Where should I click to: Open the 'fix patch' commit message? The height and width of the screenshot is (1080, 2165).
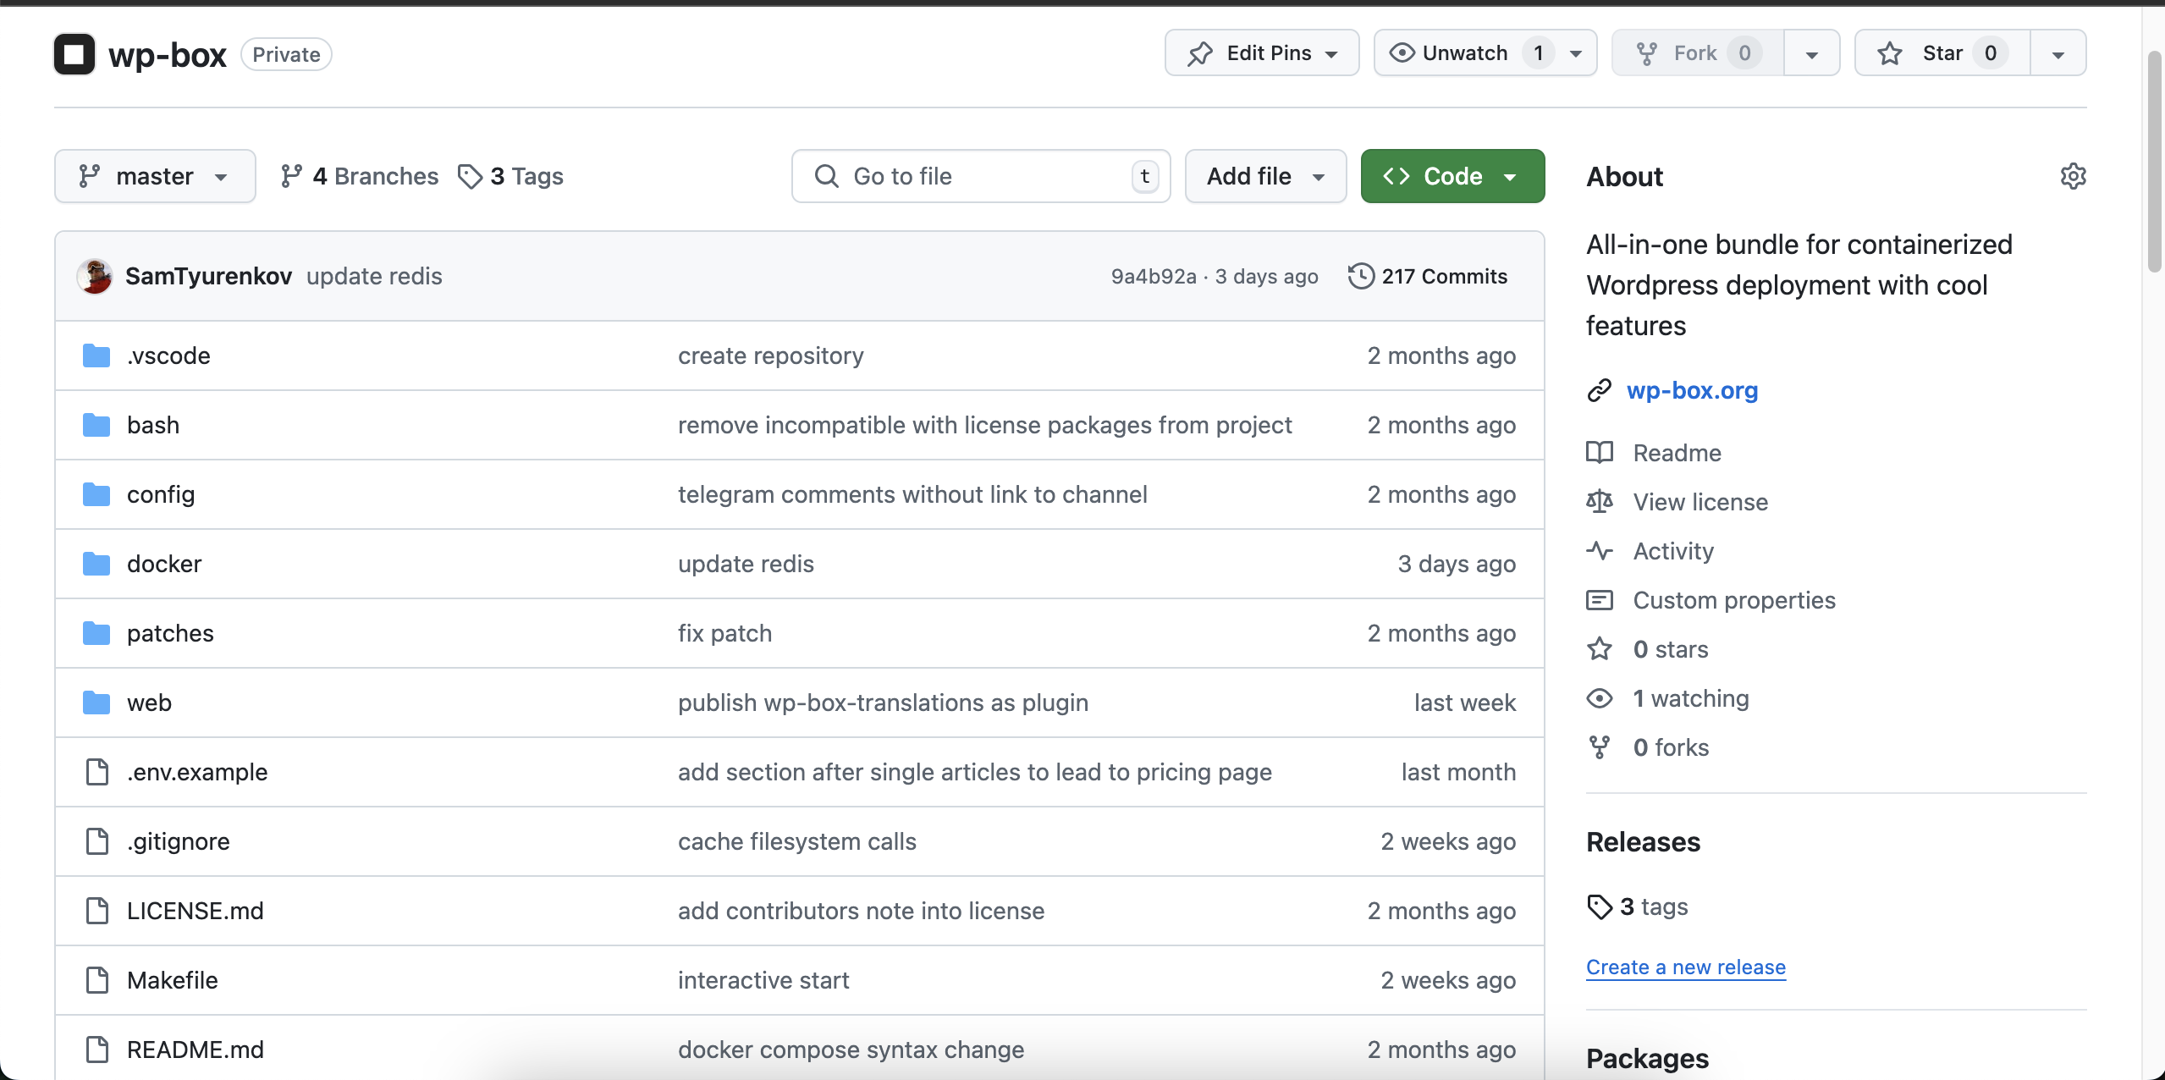[724, 633]
